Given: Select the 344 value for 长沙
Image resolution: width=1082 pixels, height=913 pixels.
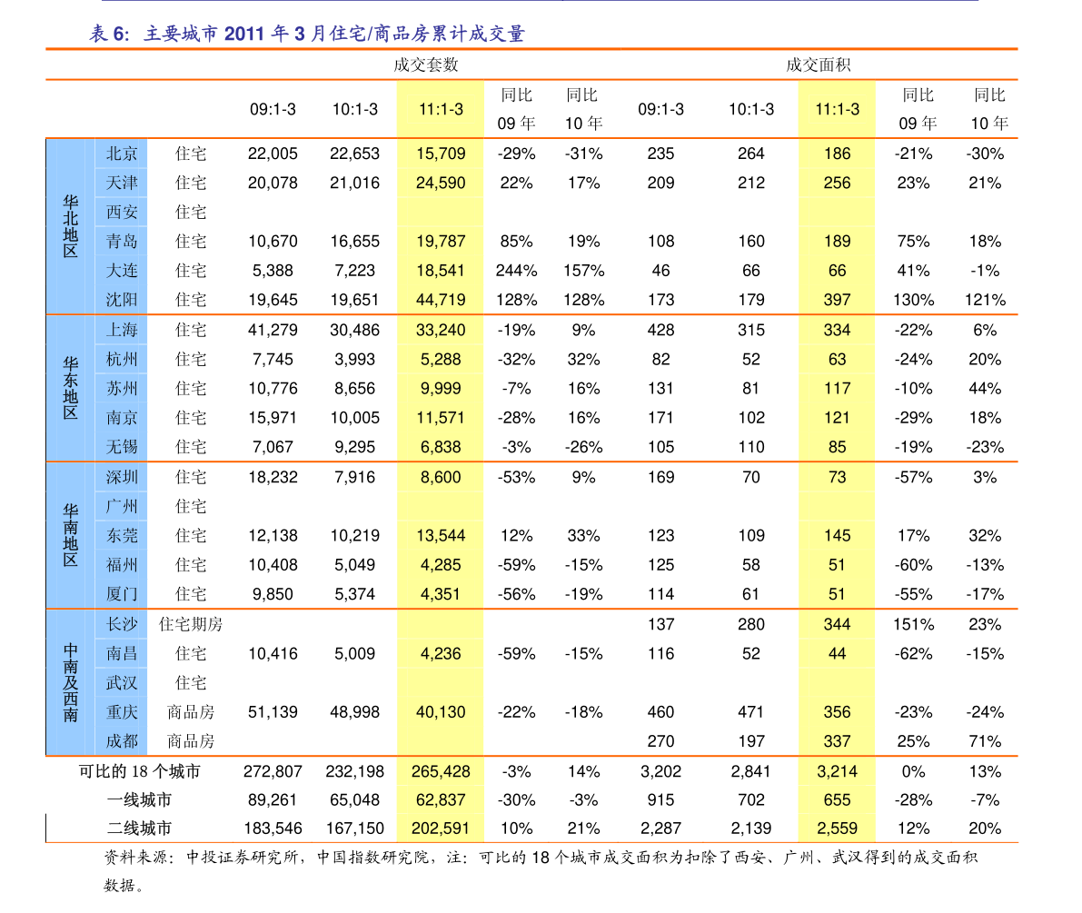Looking at the screenshot, I should coord(837,624).
